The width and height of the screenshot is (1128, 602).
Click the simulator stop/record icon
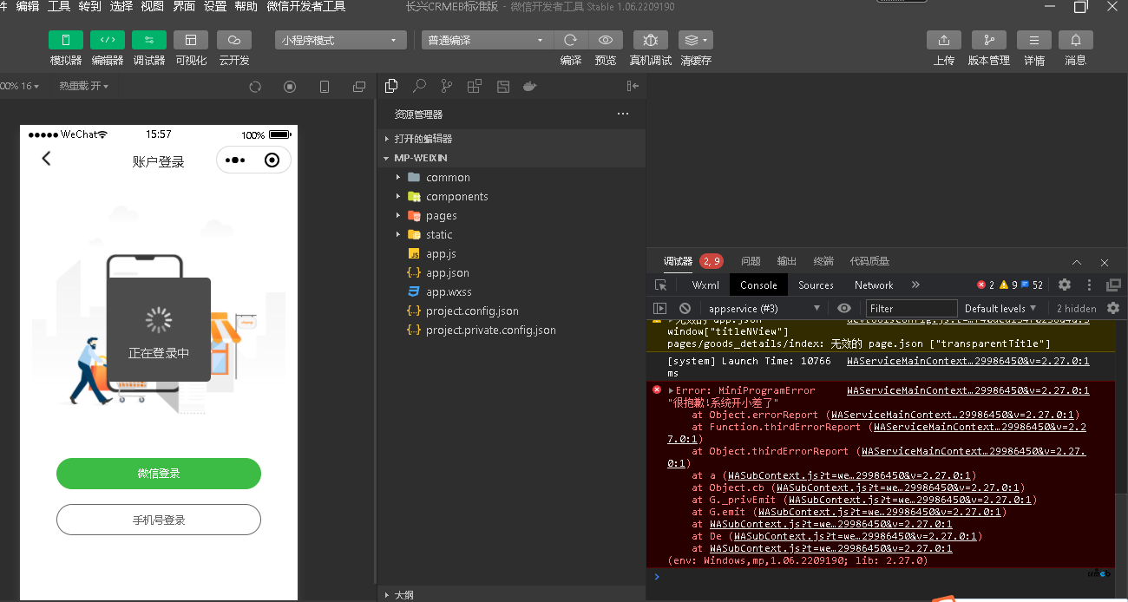(290, 87)
